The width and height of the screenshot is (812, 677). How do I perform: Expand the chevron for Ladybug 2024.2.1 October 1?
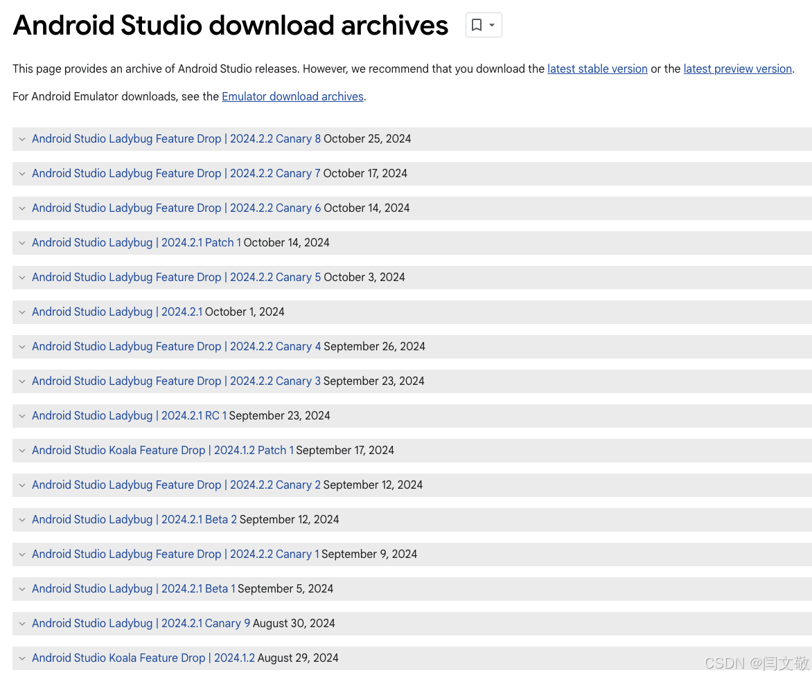coord(21,313)
